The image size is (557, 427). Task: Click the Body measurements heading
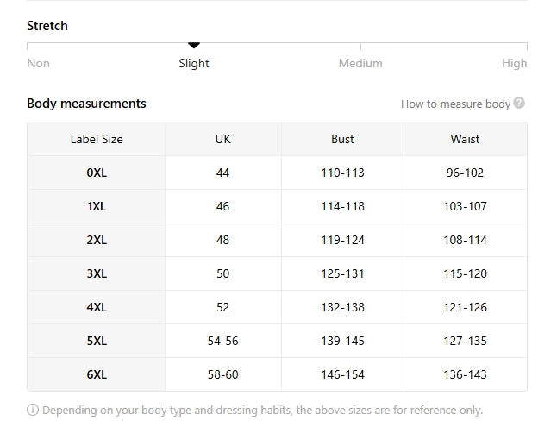coord(86,104)
